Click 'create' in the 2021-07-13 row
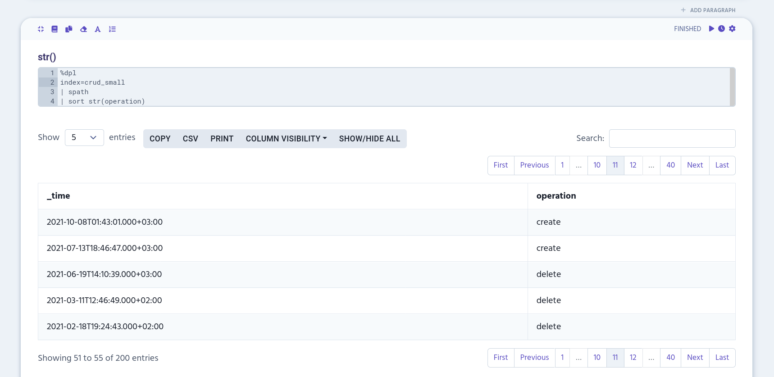Viewport: 774px width, 377px height. pos(548,248)
